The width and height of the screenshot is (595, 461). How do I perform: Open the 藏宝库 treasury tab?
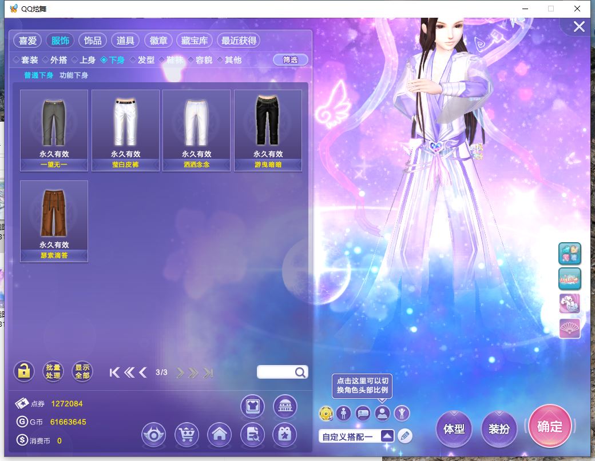(195, 41)
